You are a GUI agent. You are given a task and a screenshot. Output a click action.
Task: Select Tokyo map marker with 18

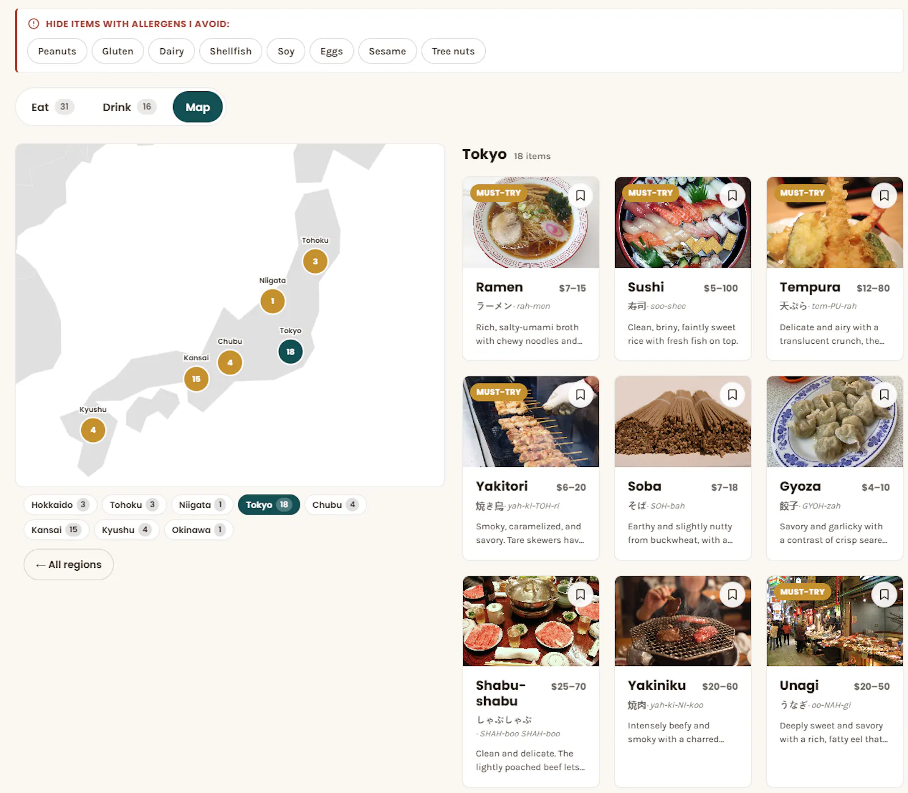point(291,352)
